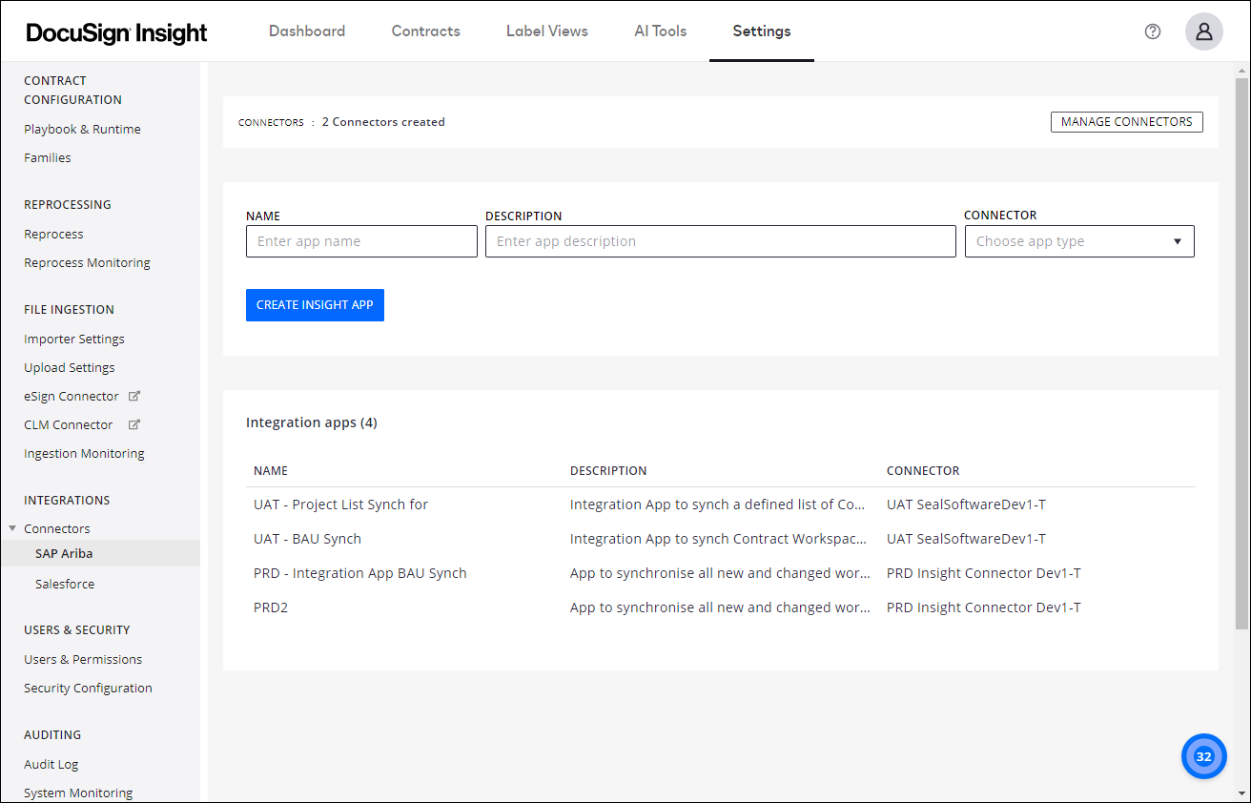Select the 'UAT - BAU Synch' app row
This screenshot has height=803, width=1251.
(x=721, y=539)
